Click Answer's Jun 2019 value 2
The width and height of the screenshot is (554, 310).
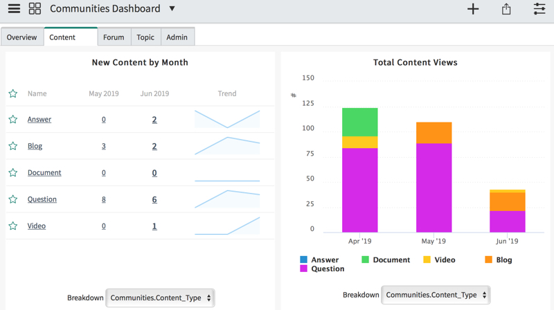[154, 120]
